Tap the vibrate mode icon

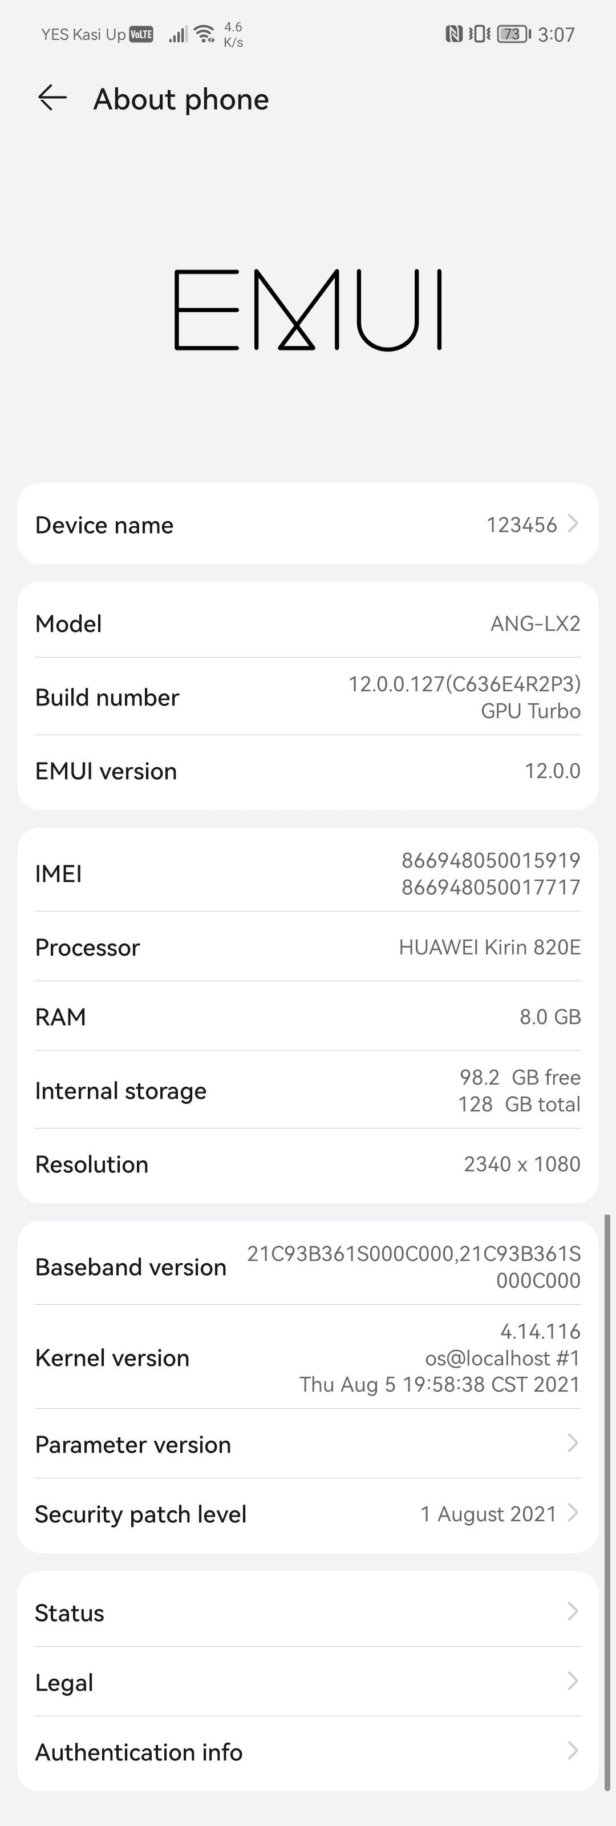tap(479, 33)
